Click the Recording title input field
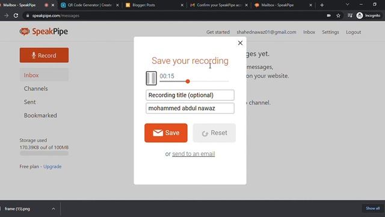The width and height of the screenshot is (385, 217). point(190,95)
